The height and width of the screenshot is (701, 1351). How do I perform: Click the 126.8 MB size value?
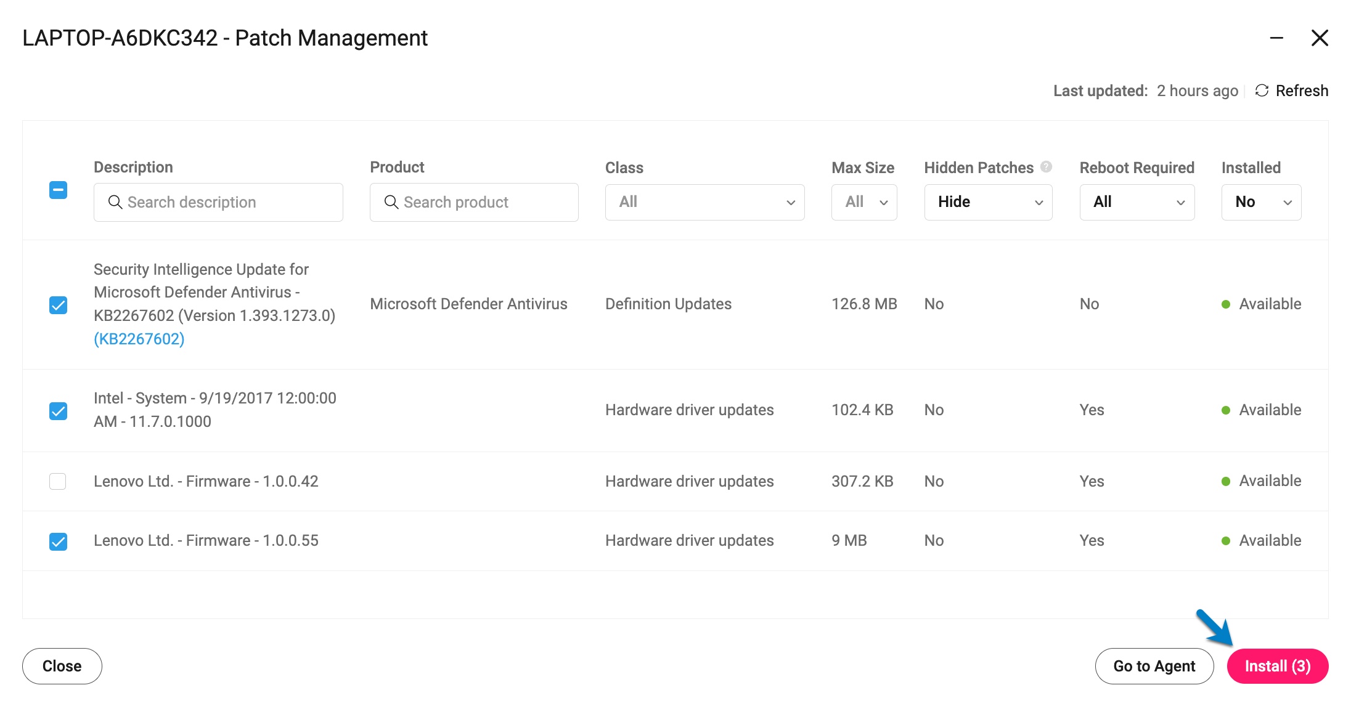point(864,304)
